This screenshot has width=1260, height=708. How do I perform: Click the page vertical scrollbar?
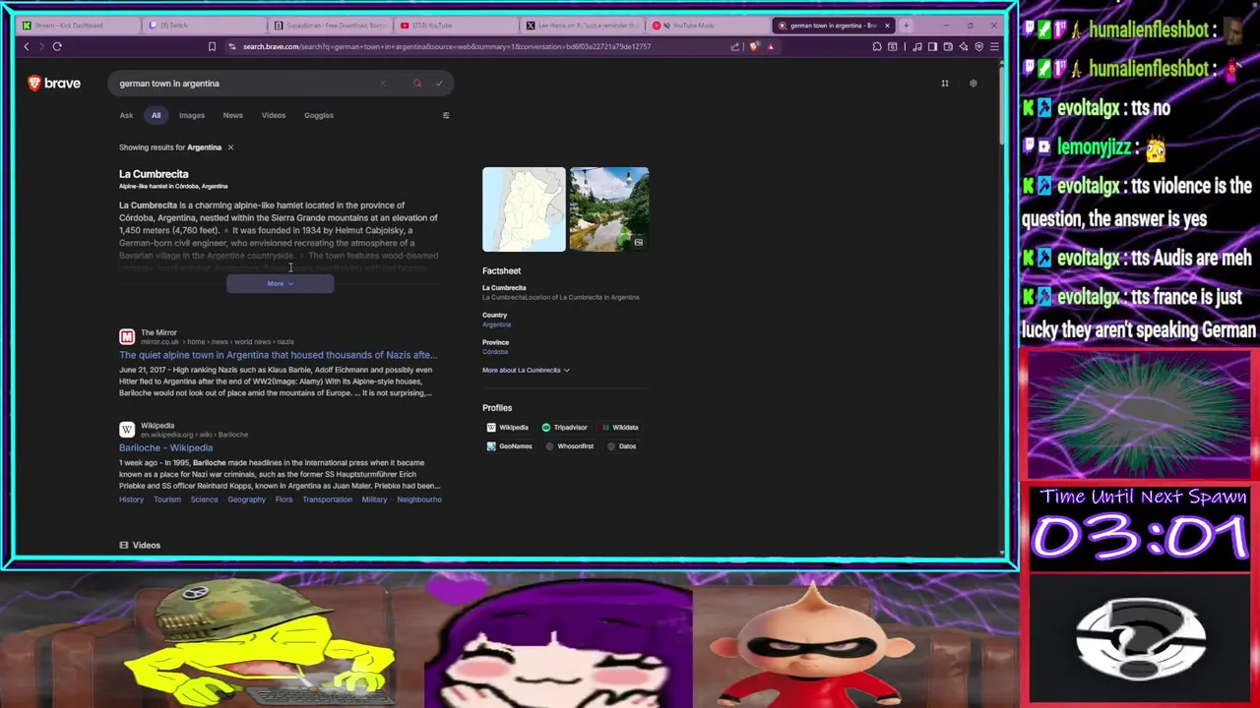click(x=1001, y=108)
